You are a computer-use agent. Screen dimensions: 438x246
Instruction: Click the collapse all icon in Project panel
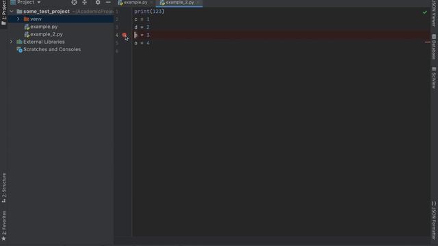[x=85, y=3]
